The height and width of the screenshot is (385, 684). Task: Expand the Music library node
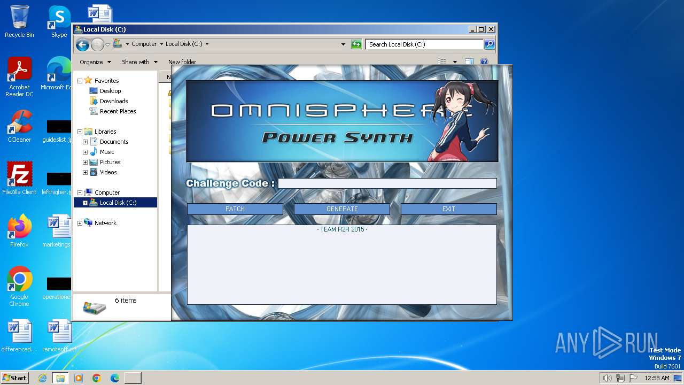pyautogui.click(x=85, y=152)
